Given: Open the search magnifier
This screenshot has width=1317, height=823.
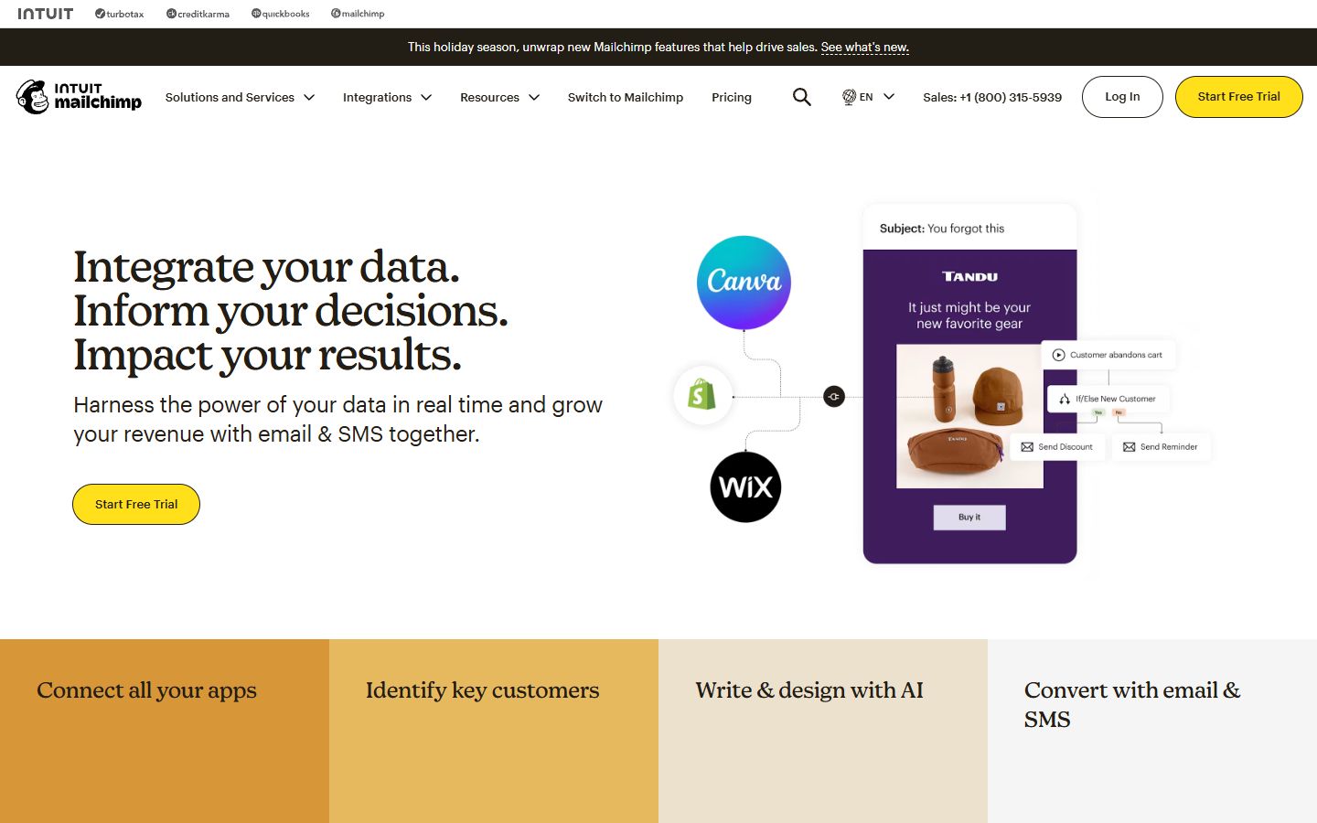Looking at the screenshot, I should tap(801, 96).
